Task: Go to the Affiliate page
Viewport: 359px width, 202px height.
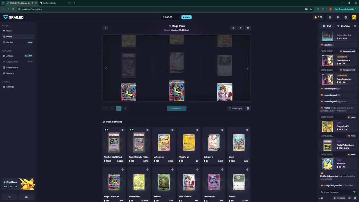Action: coord(18,56)
